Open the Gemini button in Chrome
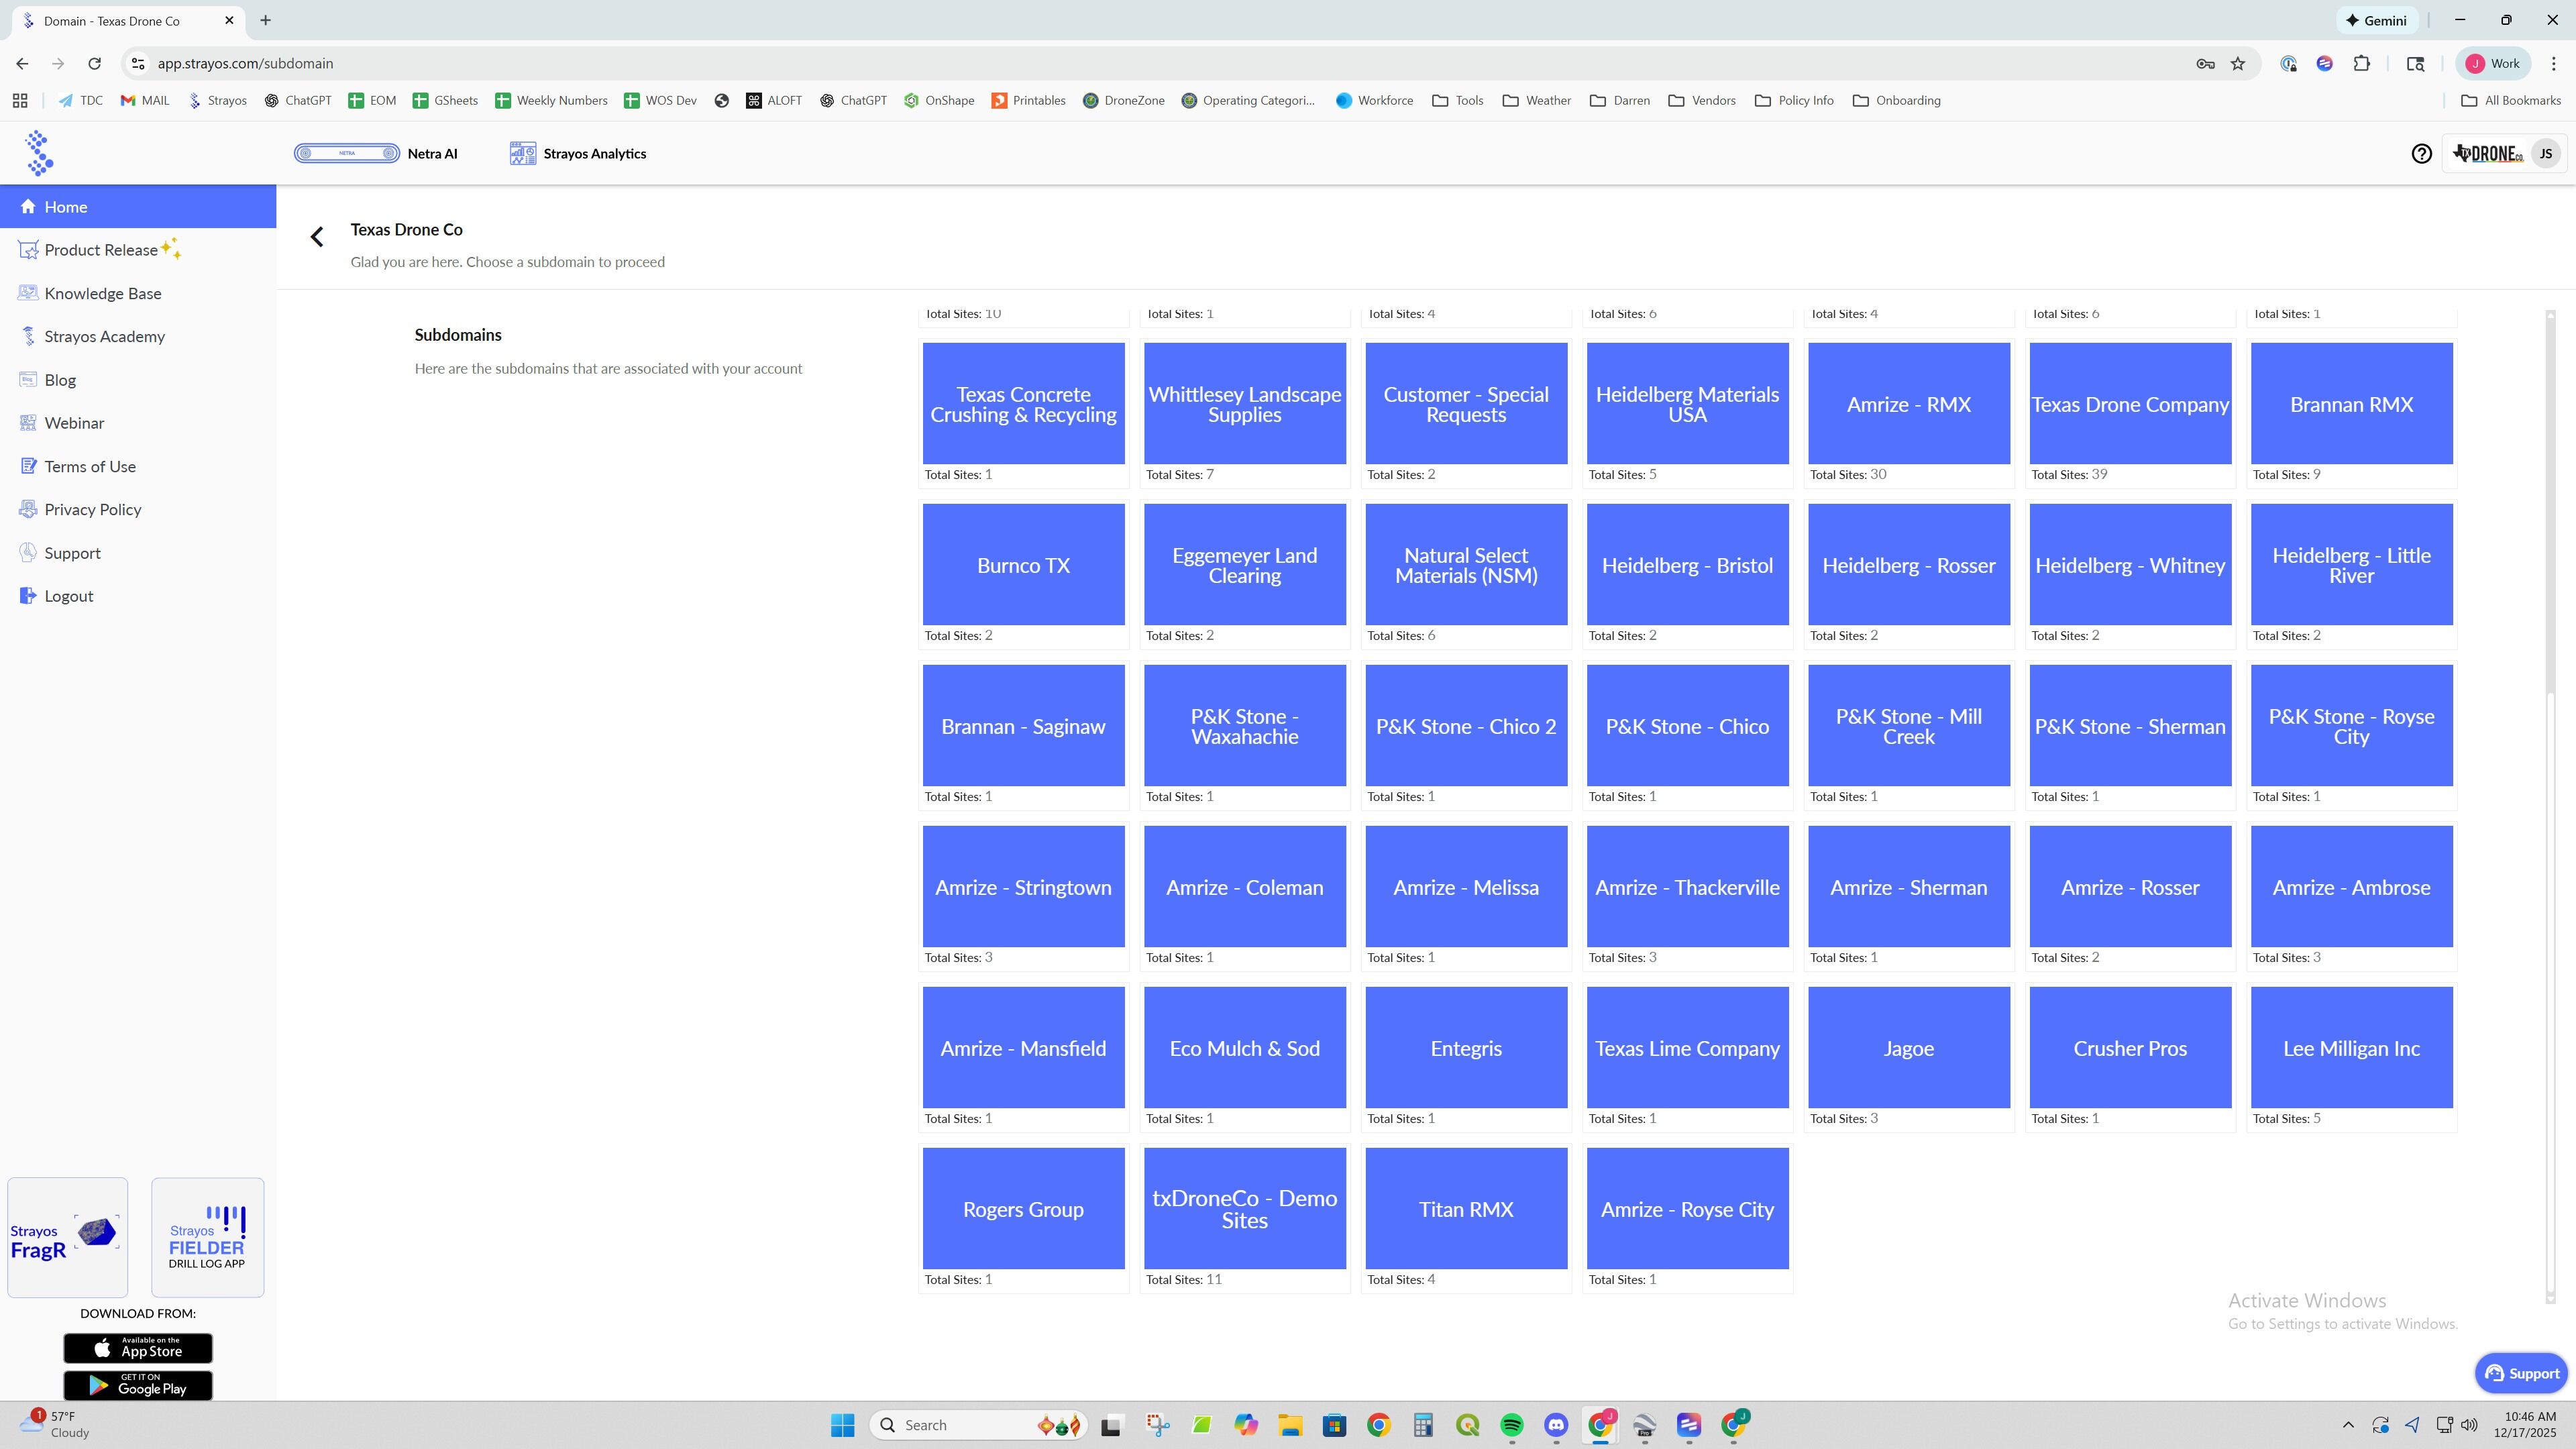Image resolution: width=2576 pixels, height=1449 pixels. pos(2377,20)
